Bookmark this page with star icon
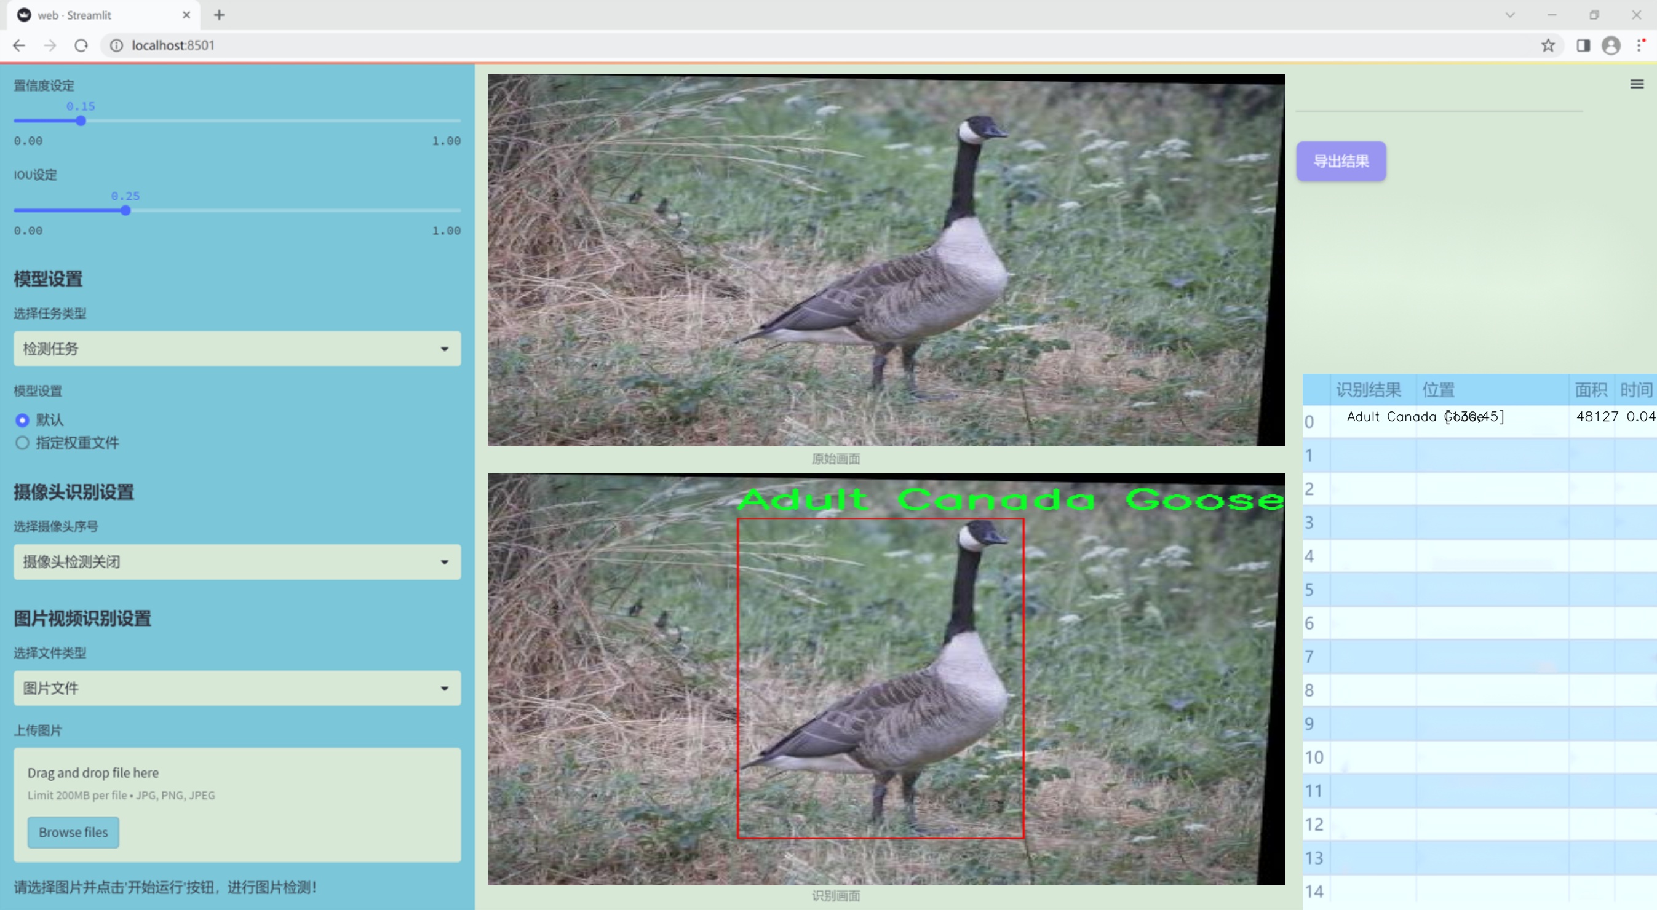Screen dimensions: 1657x910 (x=1548, y=45)
